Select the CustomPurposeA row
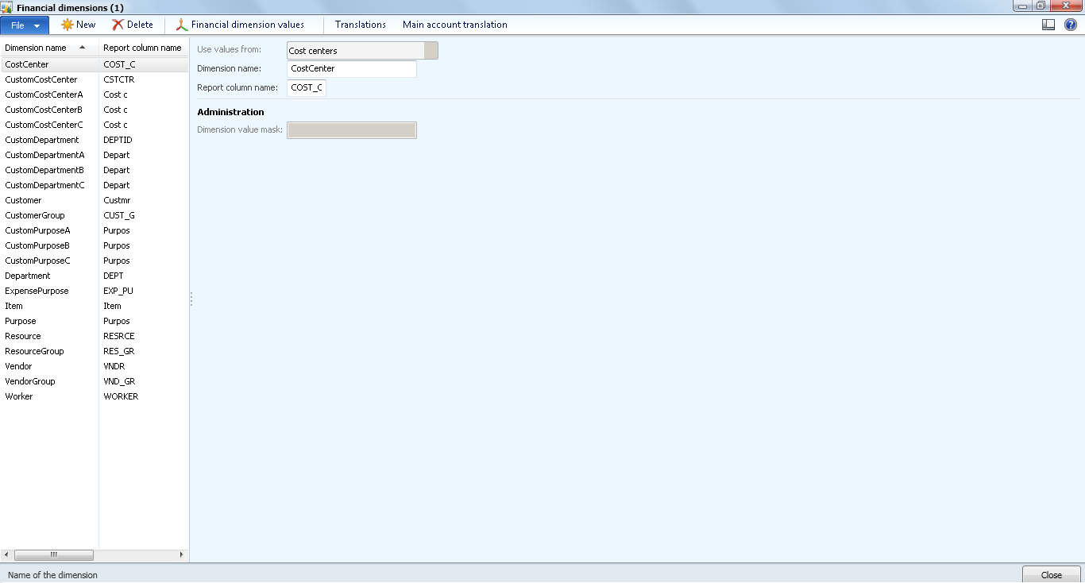1085x583 pixels. tap(95, 230)
